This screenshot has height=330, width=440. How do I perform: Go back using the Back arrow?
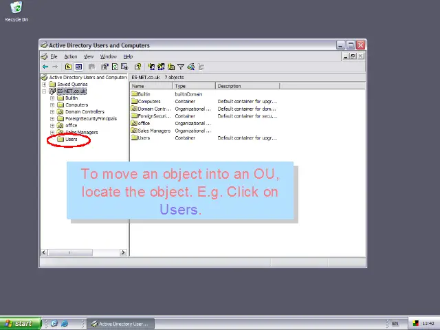click(45, 67)
